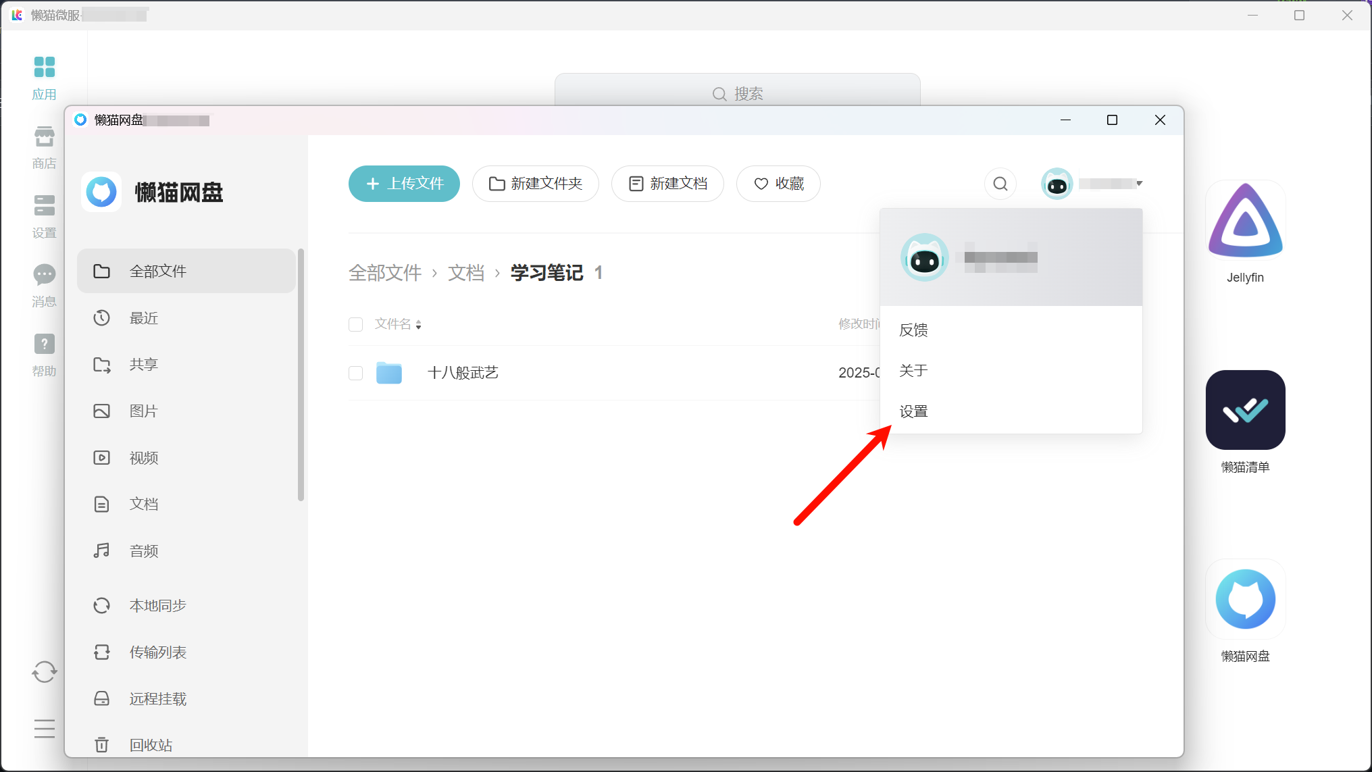The image size is (1372, 772).
Task: Open the hamburger menu icon at bottom-left
Action: [x=45, y=729]
